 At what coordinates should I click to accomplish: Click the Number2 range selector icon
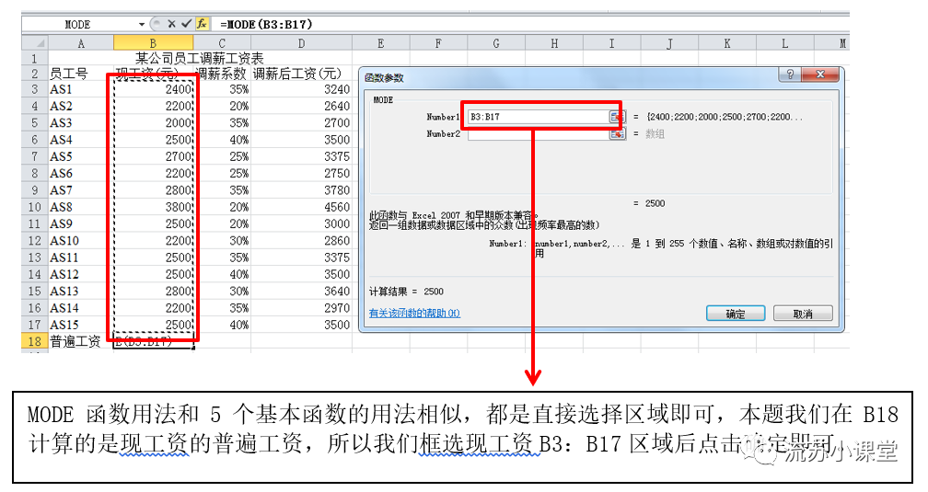click(x=617, y=134)
